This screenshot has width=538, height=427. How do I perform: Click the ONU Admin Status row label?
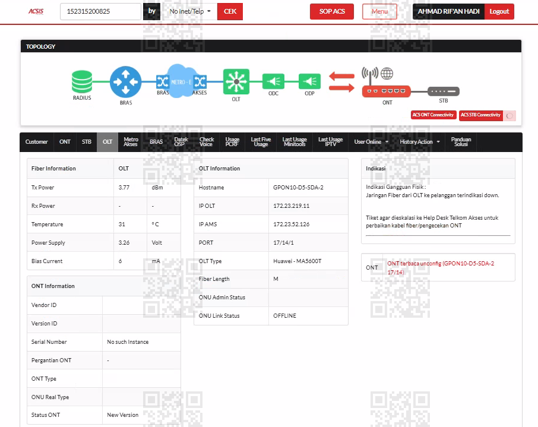(222, 298)
